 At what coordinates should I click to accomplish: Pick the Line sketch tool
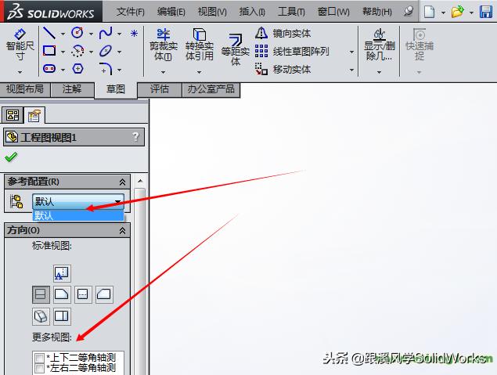coord(49,33)
